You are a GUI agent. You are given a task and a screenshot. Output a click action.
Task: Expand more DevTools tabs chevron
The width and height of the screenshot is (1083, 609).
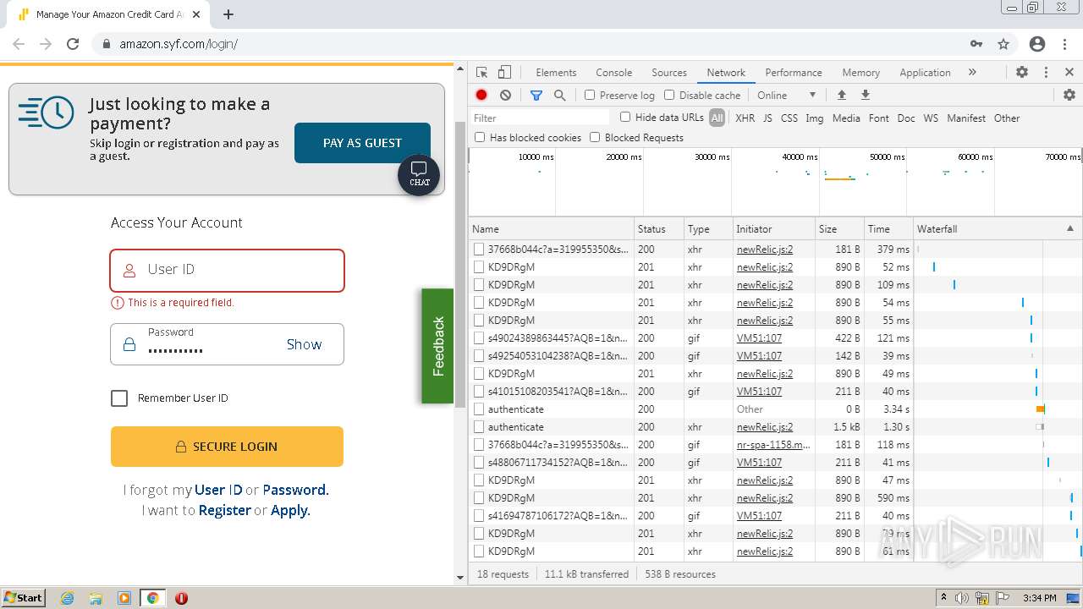click(972, 73)
